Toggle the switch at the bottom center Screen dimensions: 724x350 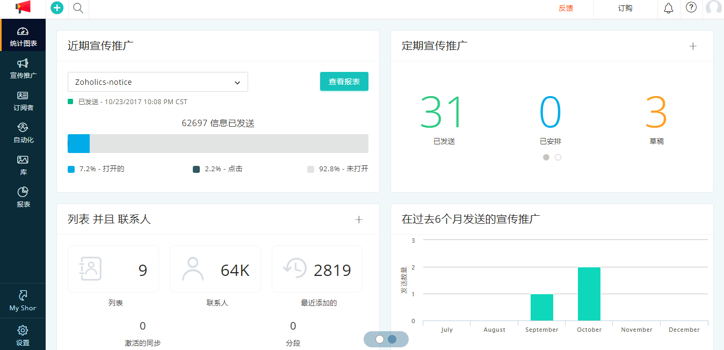[386, 339]
